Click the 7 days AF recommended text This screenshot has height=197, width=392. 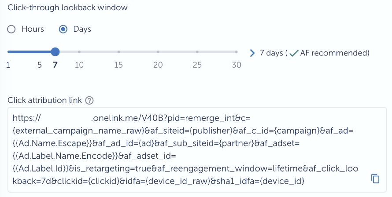(x=314, y=53)
